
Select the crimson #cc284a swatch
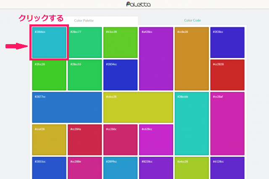tap(85, 140)
